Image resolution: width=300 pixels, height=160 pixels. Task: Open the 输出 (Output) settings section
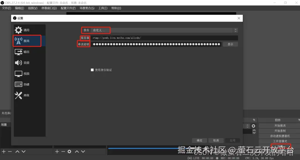point(30,52)
